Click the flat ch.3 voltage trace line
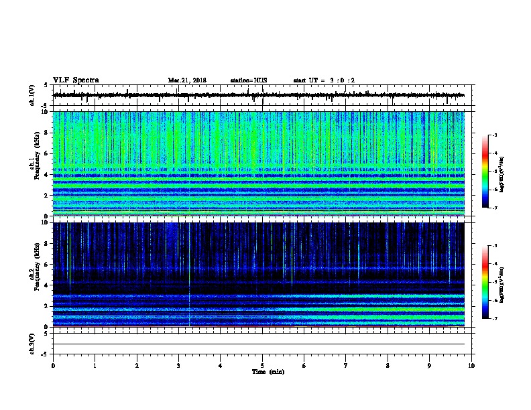 point(258,344)
